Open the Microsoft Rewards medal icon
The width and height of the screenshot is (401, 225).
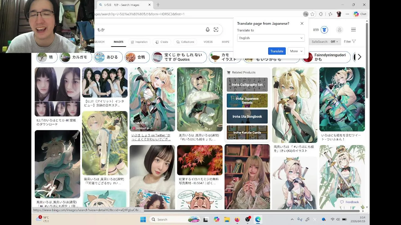coord(324,30)
